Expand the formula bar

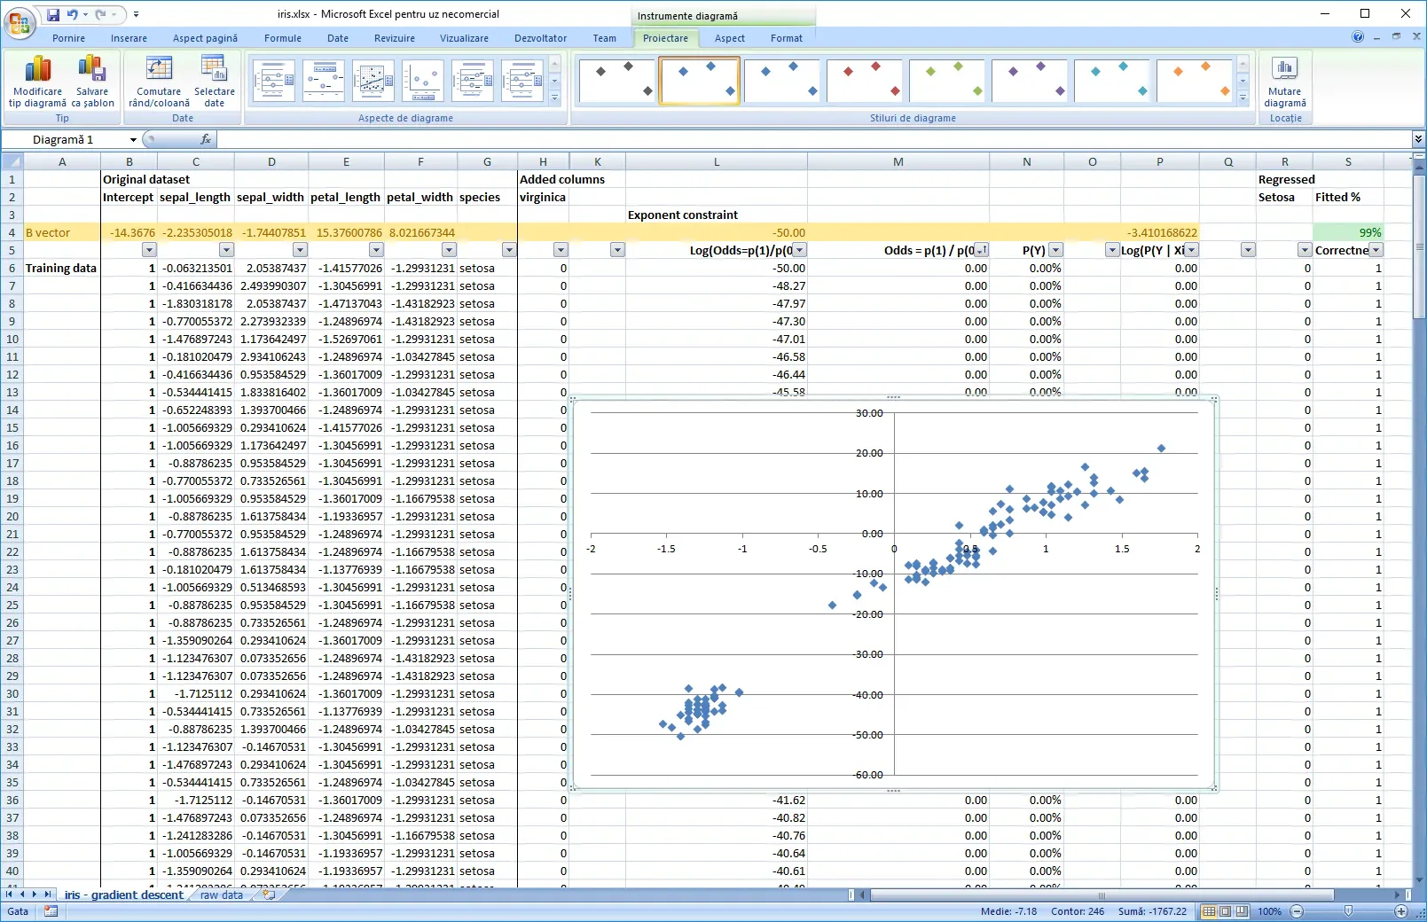[x=1418, y=139]
